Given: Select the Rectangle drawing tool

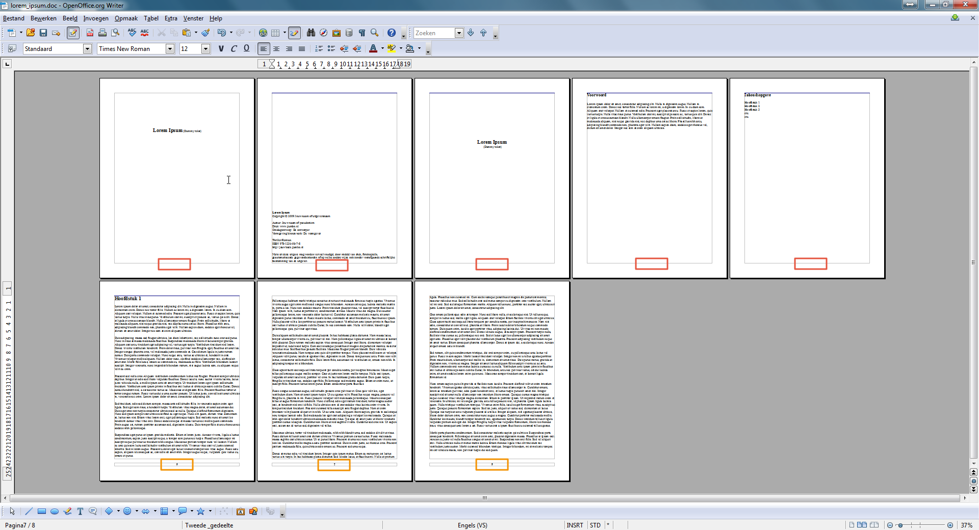Looking at the screenshot, I should click(x=42, y=511).
